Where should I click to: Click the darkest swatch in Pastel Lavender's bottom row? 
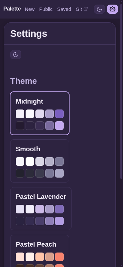(20, 221)
